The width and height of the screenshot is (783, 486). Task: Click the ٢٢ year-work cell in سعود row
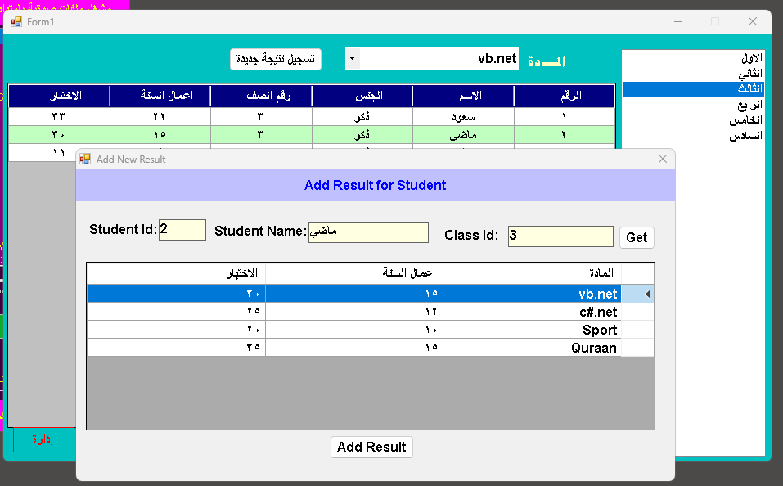[x=160, y=117]
